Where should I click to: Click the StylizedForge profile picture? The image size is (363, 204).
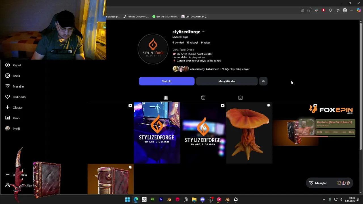click(x=153, y=49)
